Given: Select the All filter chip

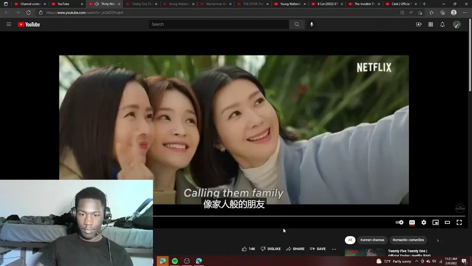Looking at the screenshot, I should (350, 240).
